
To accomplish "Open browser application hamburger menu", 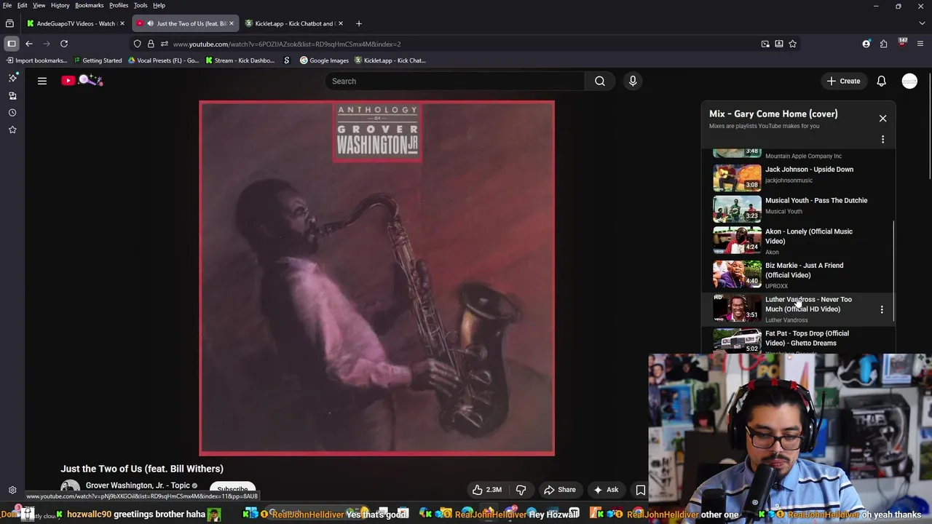I will tap(920, 44).
